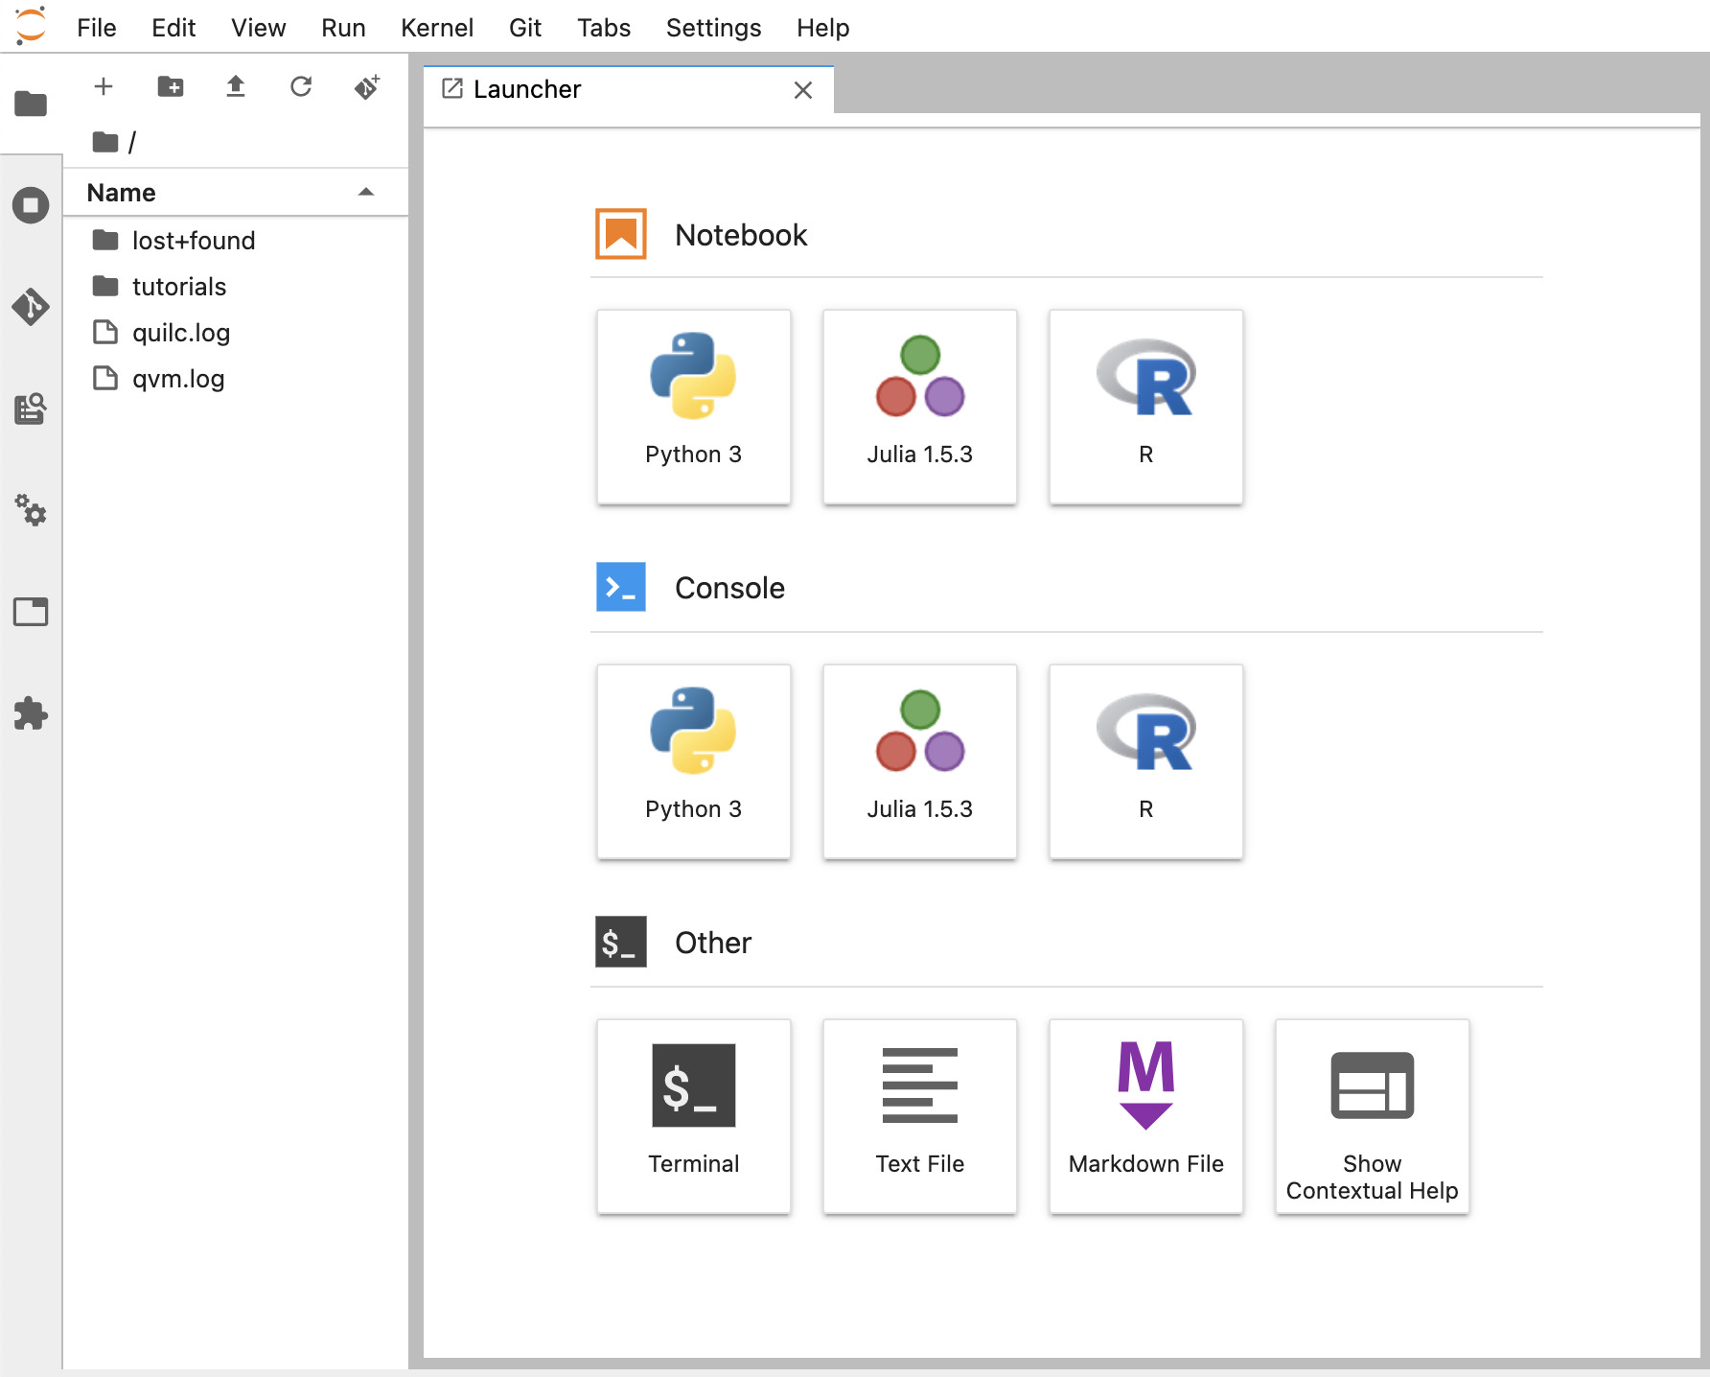Open the Git menu
1710x1377 pixels.
[x=525, y=28]
